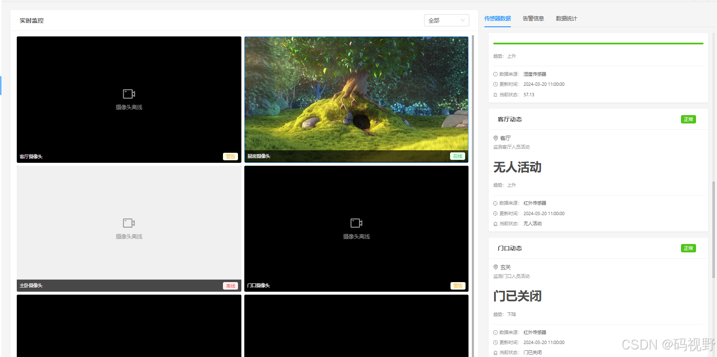Switch to the 数据统计 tab
Viewport: 717px width, 357px height.
[x=566, y=18]
